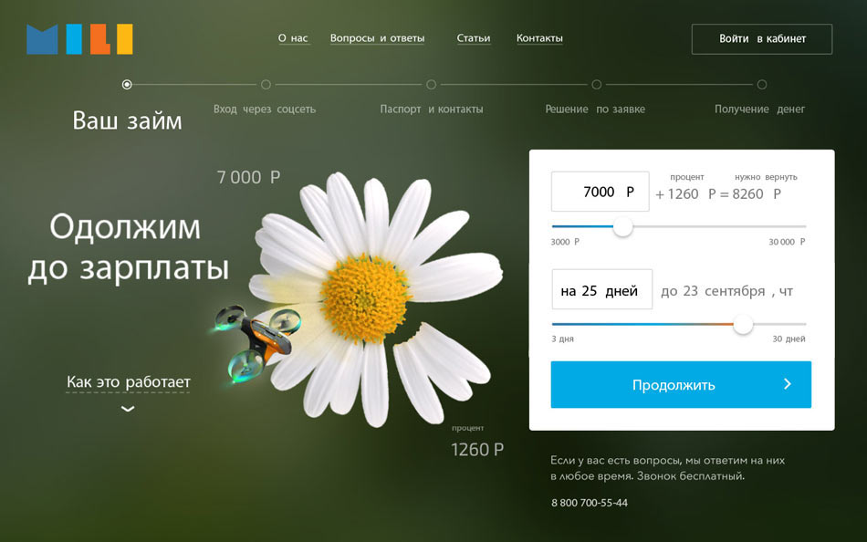Click the arrow icon on the Продолжить button
The image size is (867, 542).
[x=788, y=384]
